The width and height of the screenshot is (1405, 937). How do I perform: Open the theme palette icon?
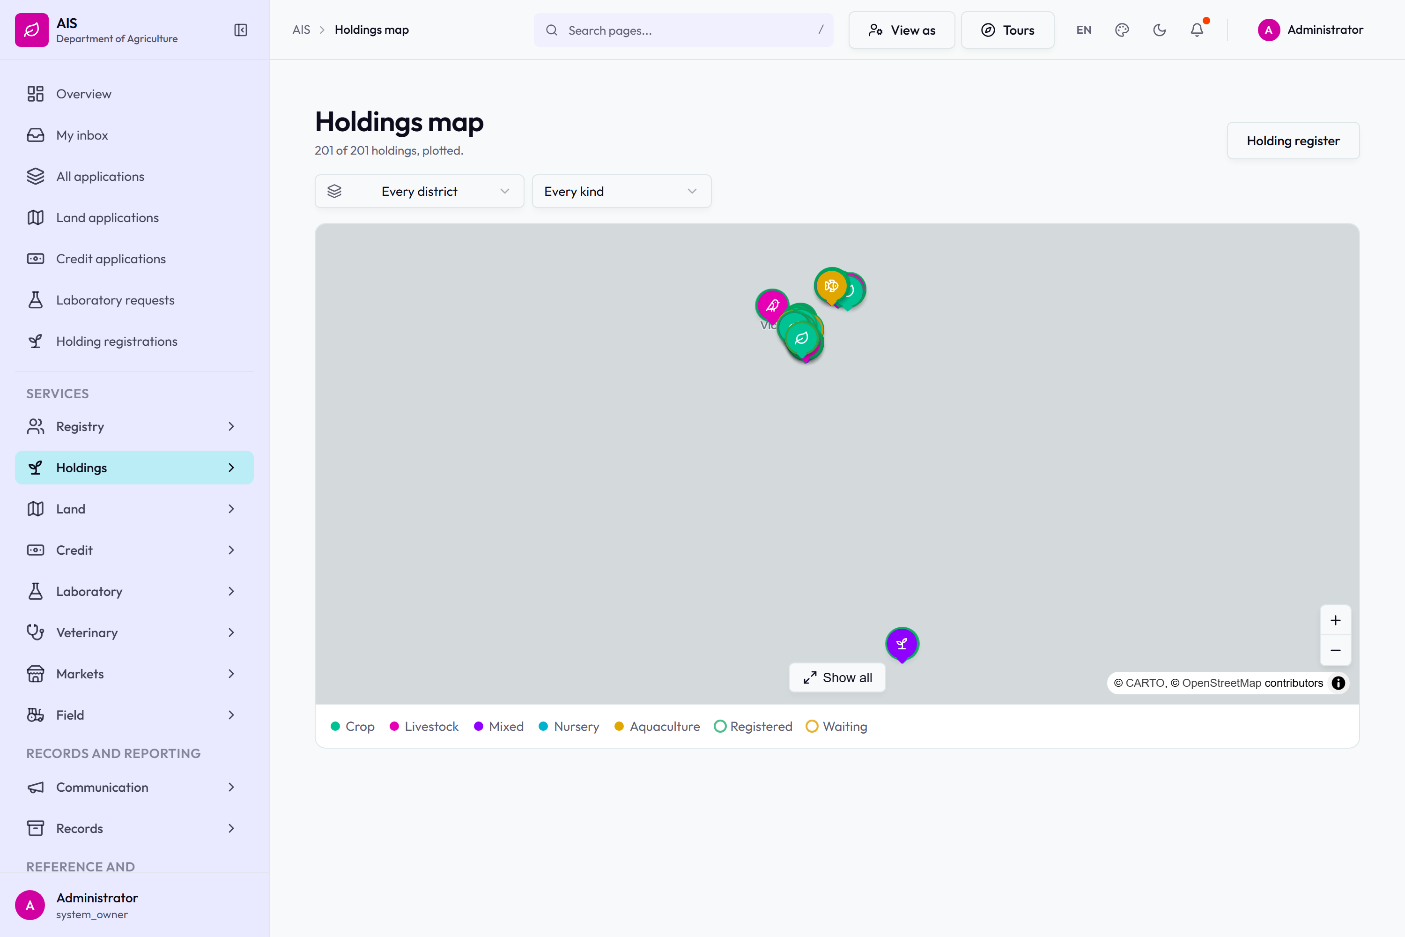1122,30
